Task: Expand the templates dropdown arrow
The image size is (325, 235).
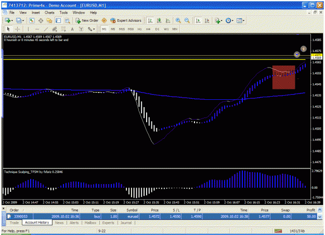Action: 243,21
